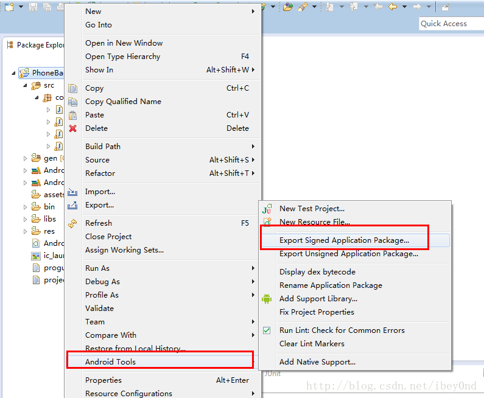
Task: Click the New Test Project JUnit icon
Action: pos(267,209)
